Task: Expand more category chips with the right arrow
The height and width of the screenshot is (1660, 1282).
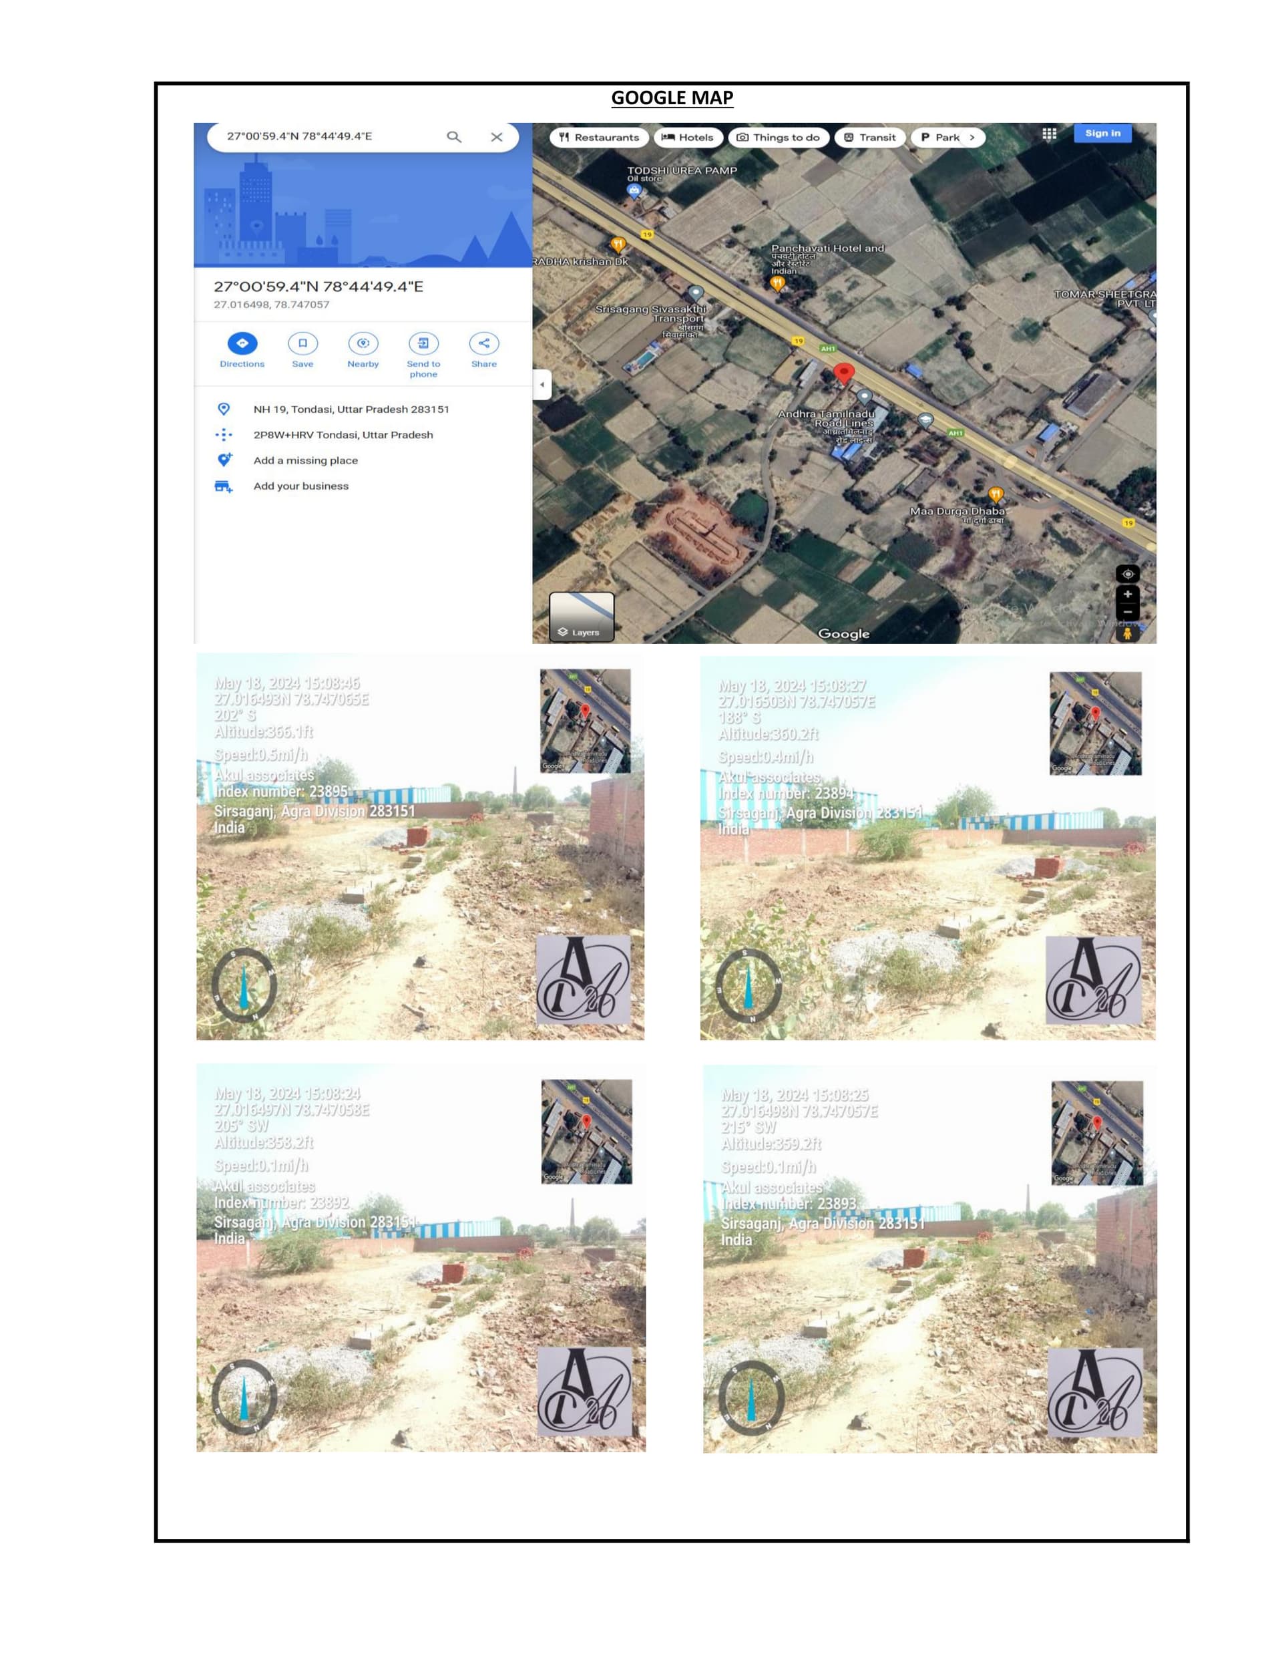Action: pos(972,138)
